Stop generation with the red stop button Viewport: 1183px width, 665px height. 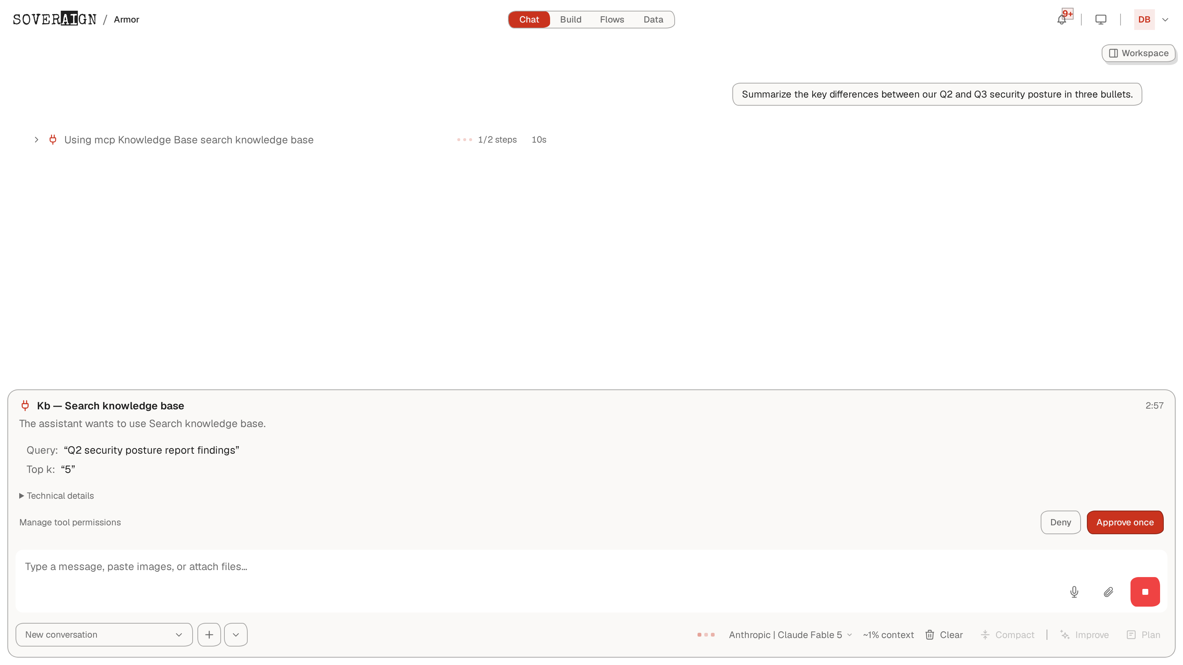click(x=1145, y=592)
